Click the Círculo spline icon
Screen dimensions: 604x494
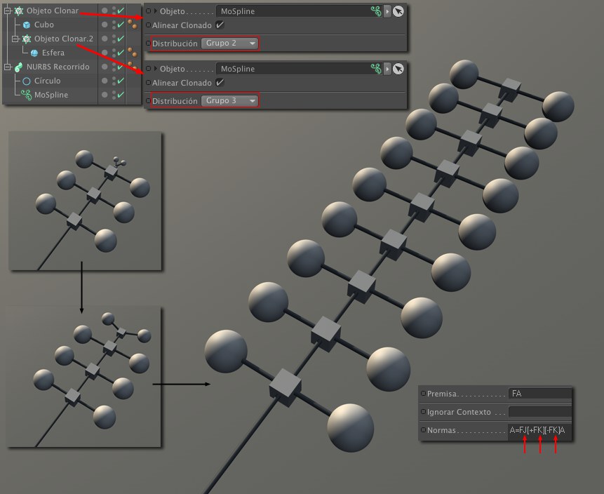click(x=27, y=81)
